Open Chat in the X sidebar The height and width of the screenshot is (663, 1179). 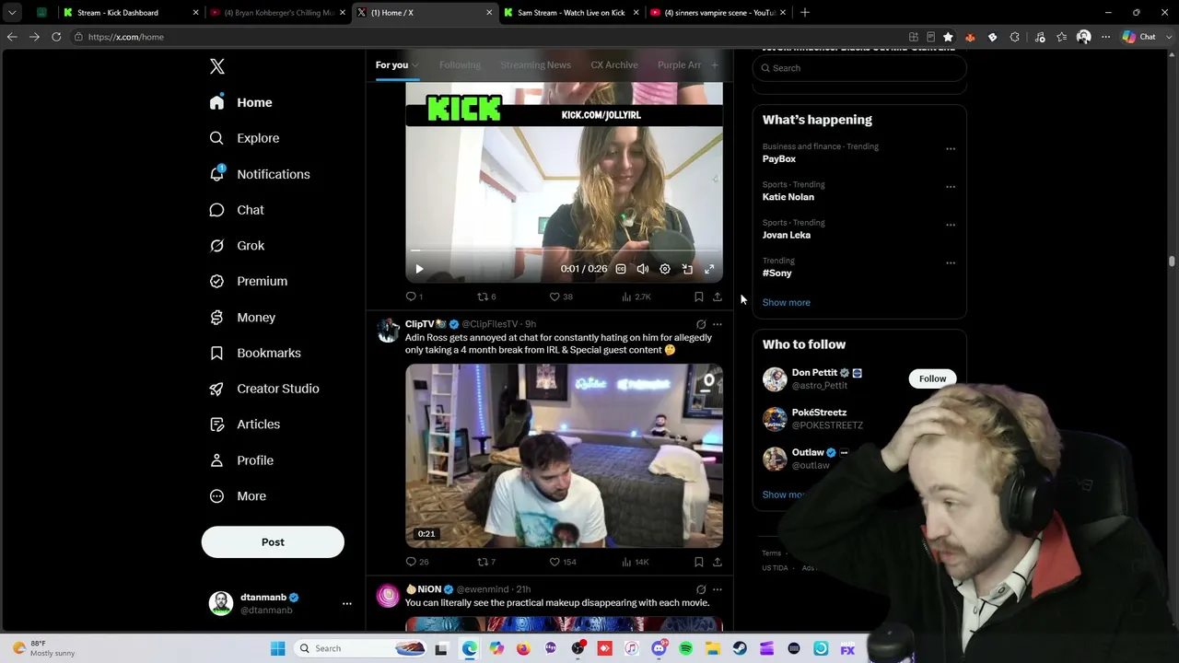point(237,210)
